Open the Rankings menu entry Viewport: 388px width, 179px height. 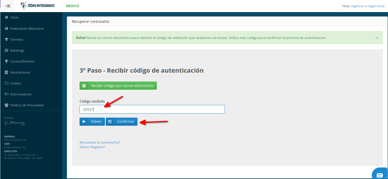[x=17, y=50]
